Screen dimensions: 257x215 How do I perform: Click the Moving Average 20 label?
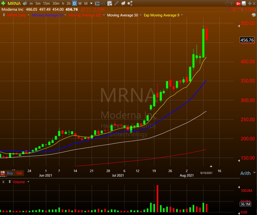47,15
